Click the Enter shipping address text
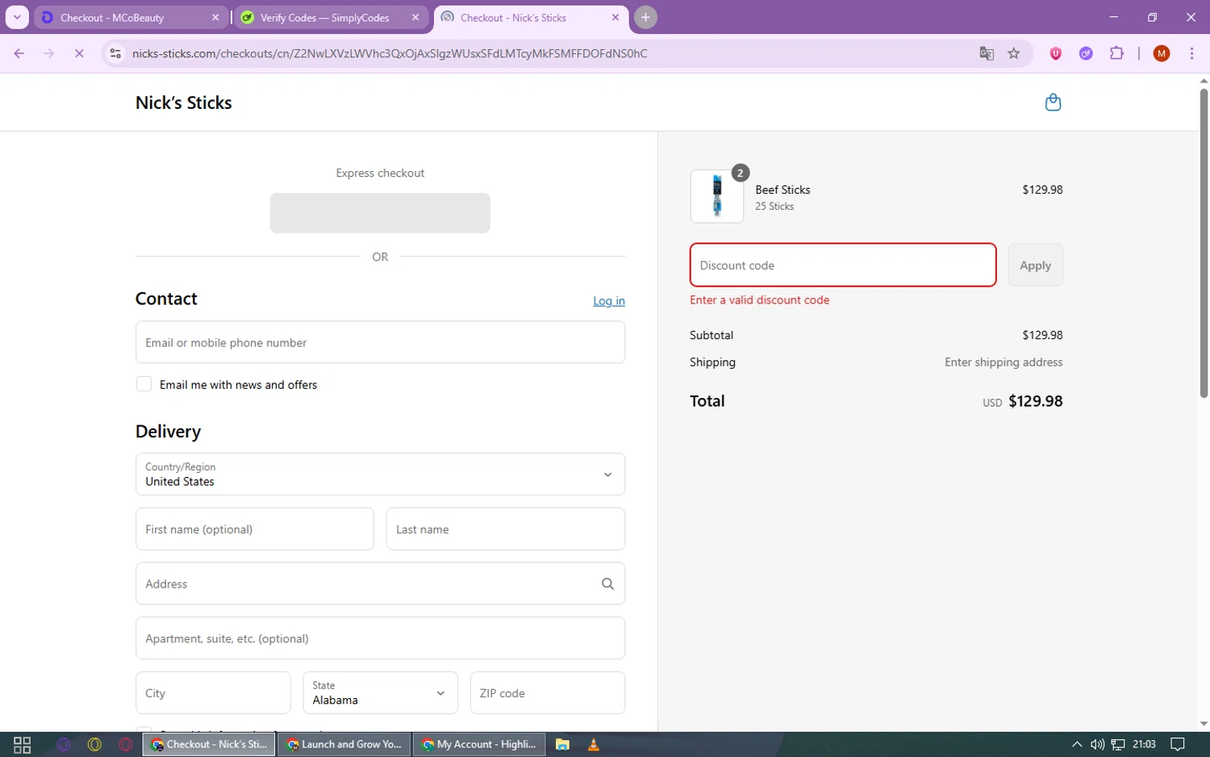This screenshot has width=1210, height=757. pyautogui.click(x=1003, y=362)
